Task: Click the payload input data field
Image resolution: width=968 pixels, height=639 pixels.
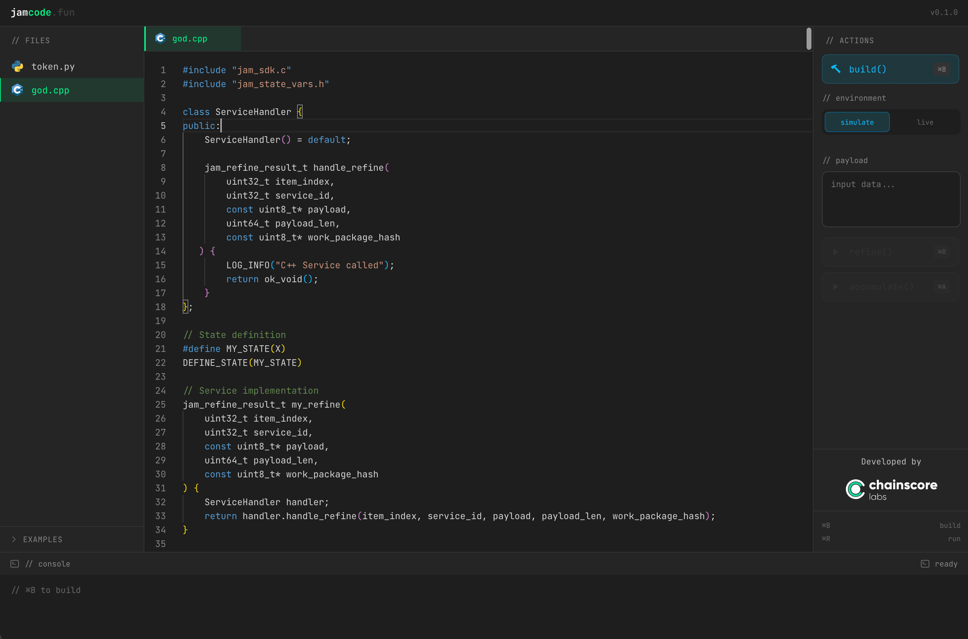Action: (891, 200)
